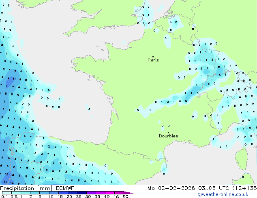Image resolution: width=257 pixels, height=198 pixels.
Task: Click the legend value '45'
Action: [116, 196]
